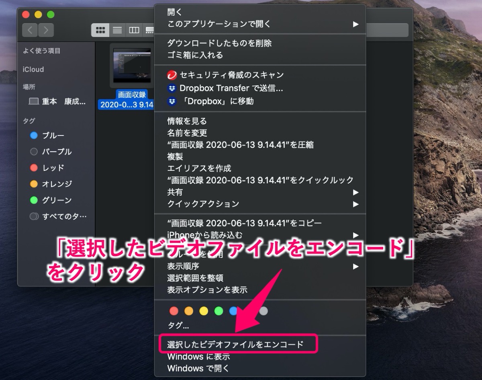The image size is (482, 380).
Task: Select the グリーン tag in sidebar
Action: pyautogui.click(x=51, y=200)
